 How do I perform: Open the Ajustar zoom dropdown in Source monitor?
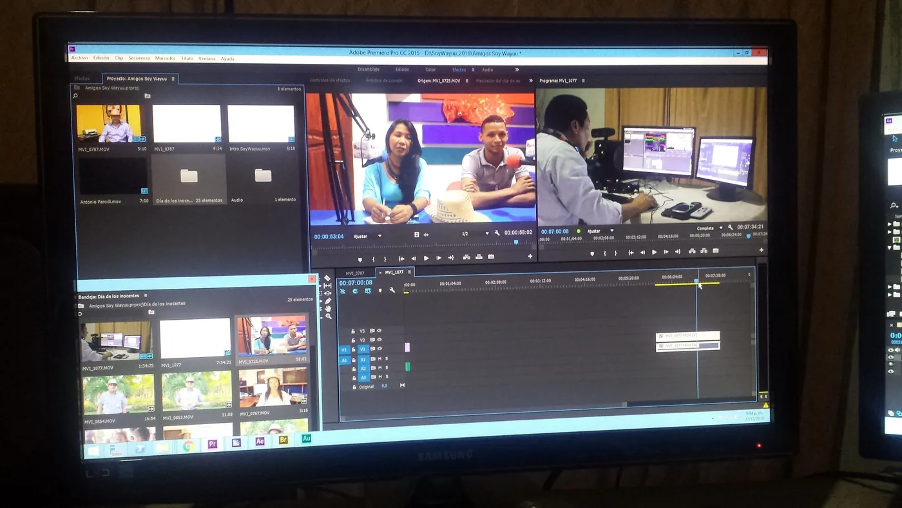point(367,236)
